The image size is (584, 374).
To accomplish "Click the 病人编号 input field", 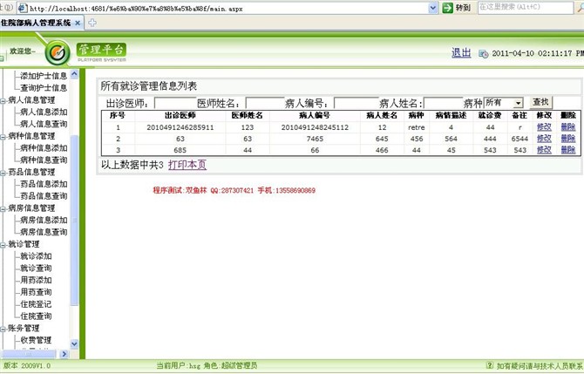I will pyautogui.click(x=356, y=103).
